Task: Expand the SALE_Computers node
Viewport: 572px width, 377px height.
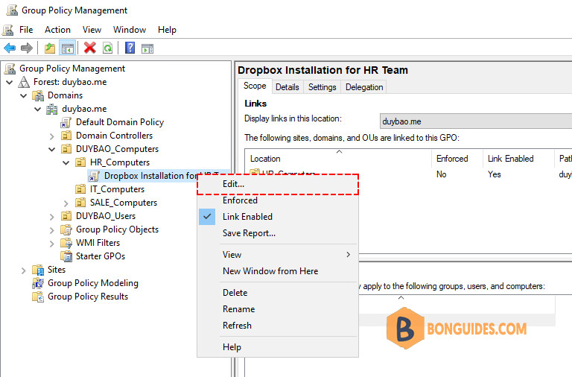Action: [66, 203]
